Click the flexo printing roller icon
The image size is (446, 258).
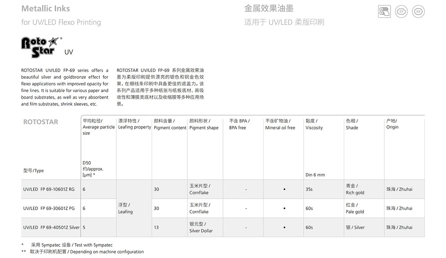384,12
